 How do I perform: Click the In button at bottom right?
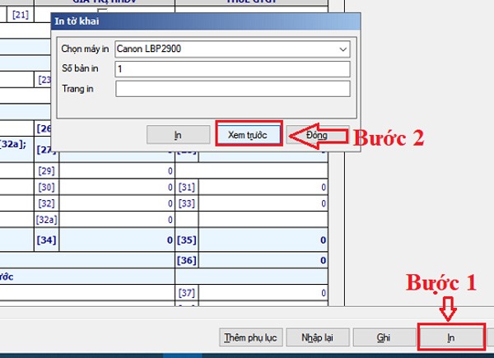point(450,337)
